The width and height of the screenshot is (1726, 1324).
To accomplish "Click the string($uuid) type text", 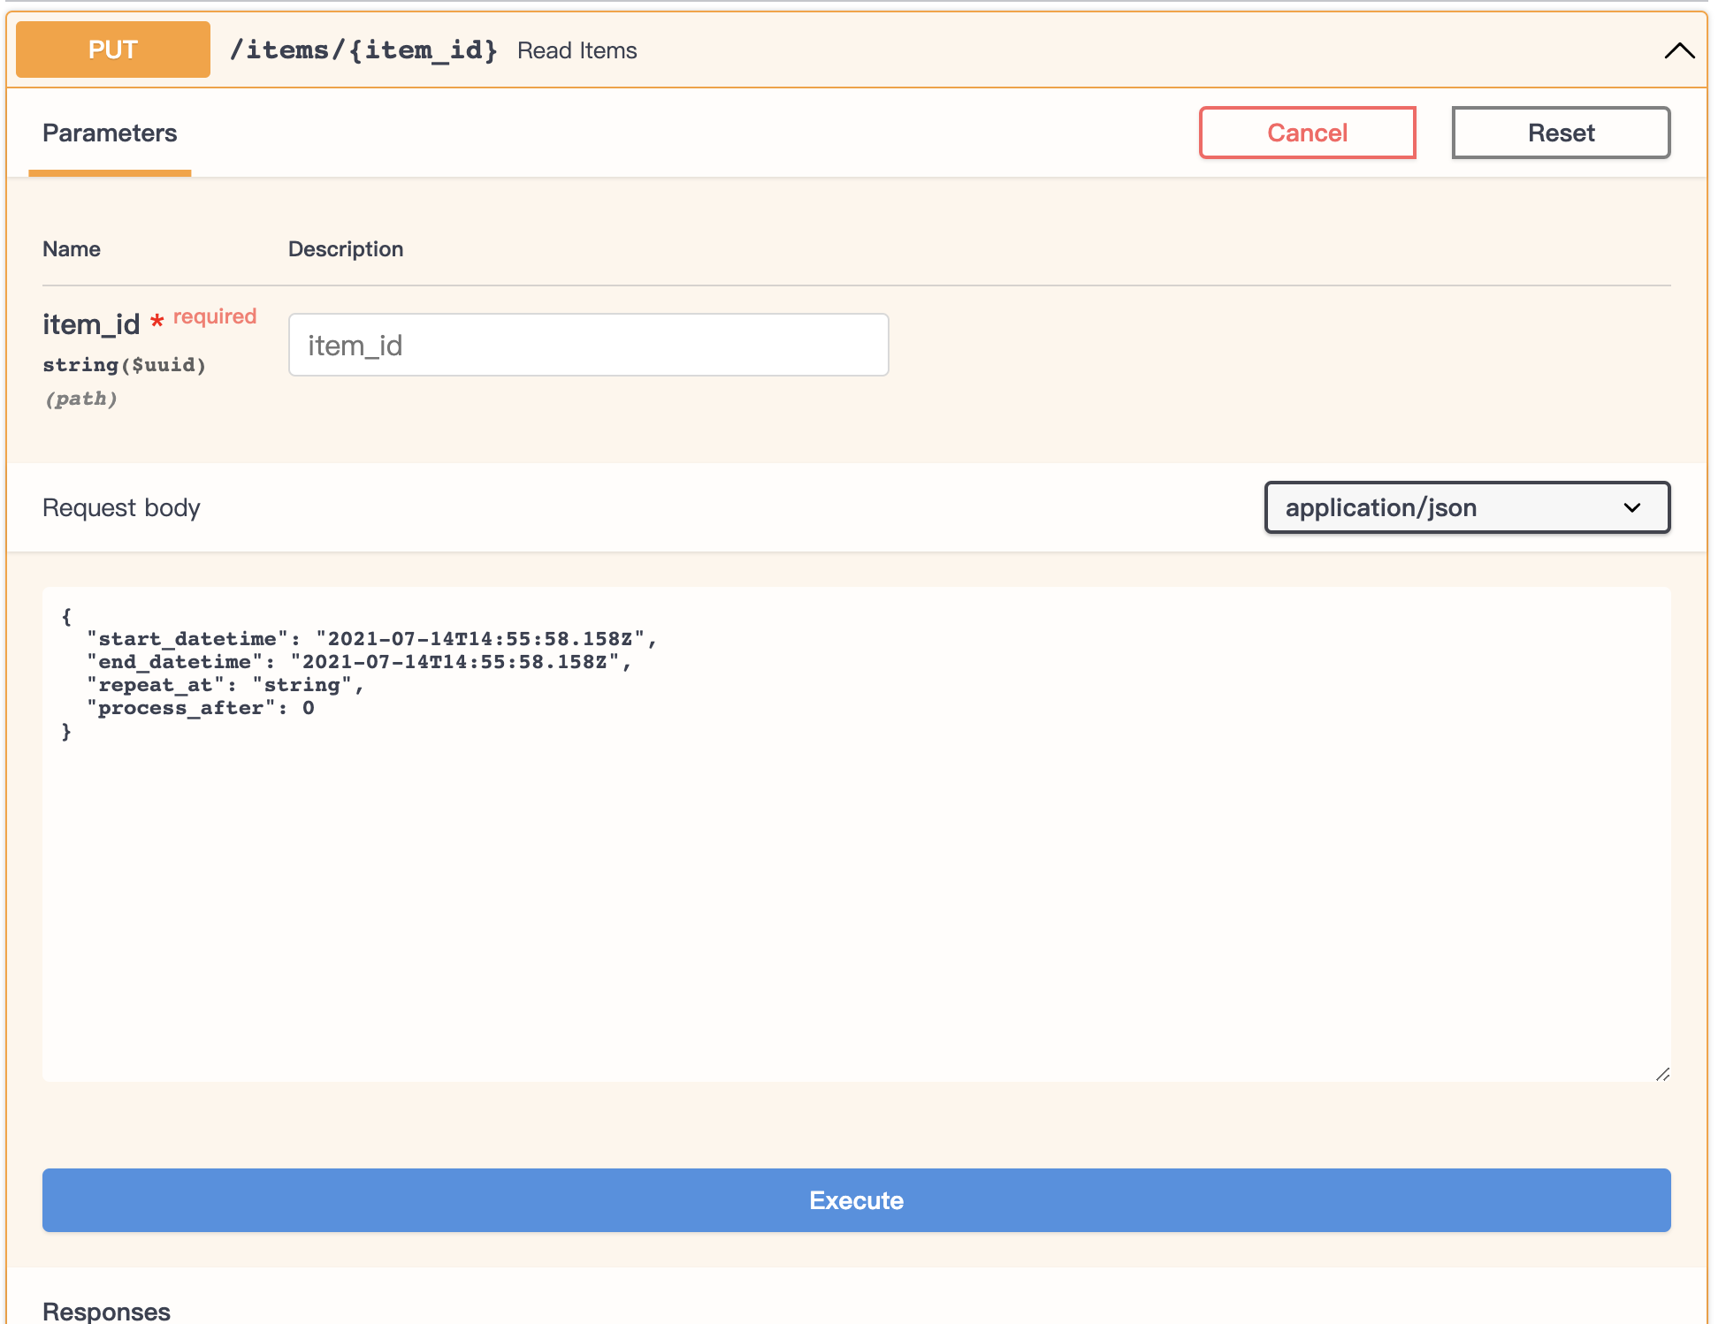I will [124, 365].
